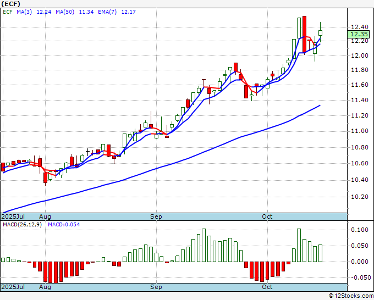Click the EMA(7) value 12.17
This screenshot has width=374, height=300.
point(129,12)
